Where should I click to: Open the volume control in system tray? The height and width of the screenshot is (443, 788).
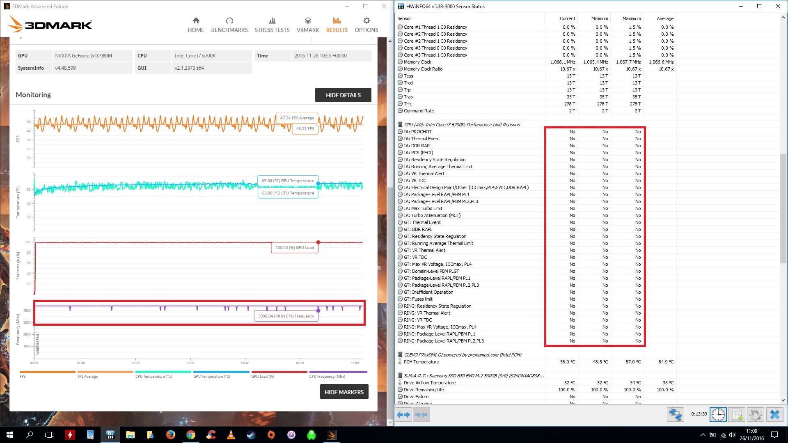[733, 435]
